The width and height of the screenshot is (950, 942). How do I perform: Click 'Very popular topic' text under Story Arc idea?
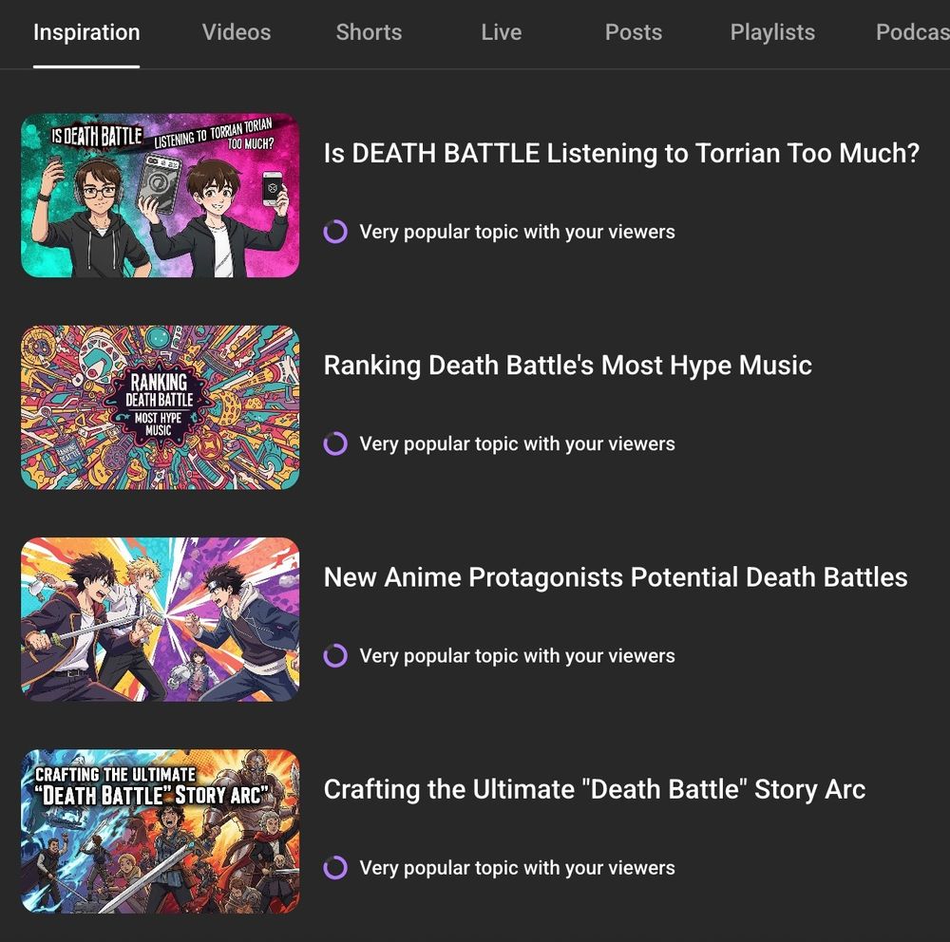[x=517, y=868]
